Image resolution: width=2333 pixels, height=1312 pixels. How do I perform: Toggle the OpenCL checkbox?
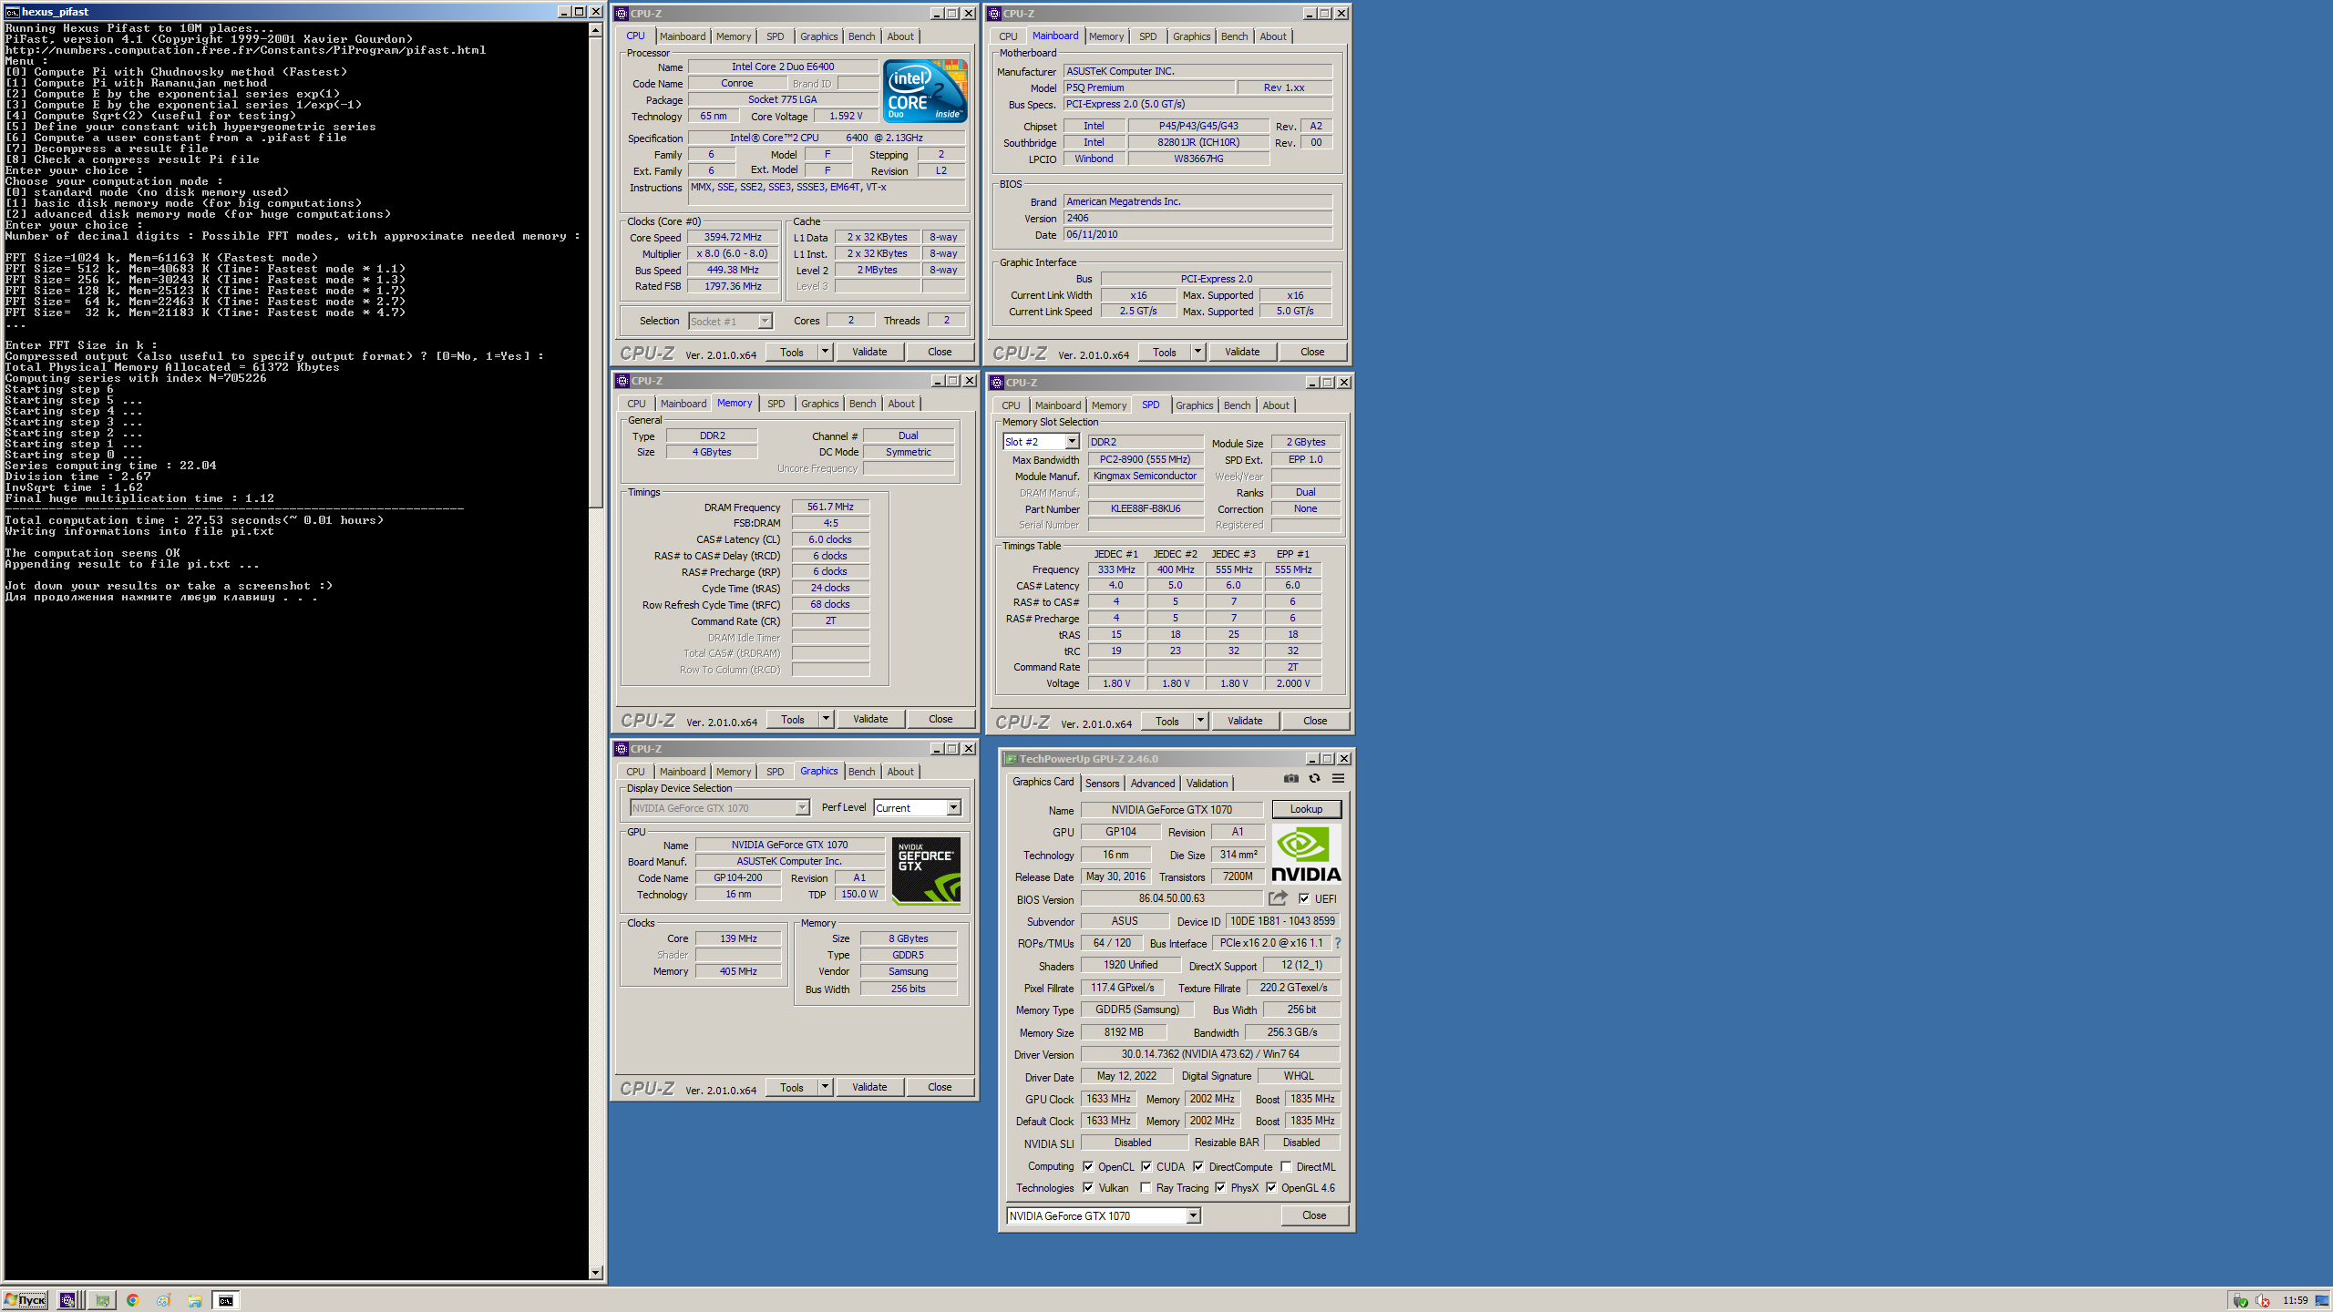point(1088,1166)
